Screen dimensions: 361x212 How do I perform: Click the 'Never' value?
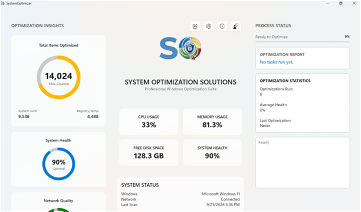click(x=265, y=126)
